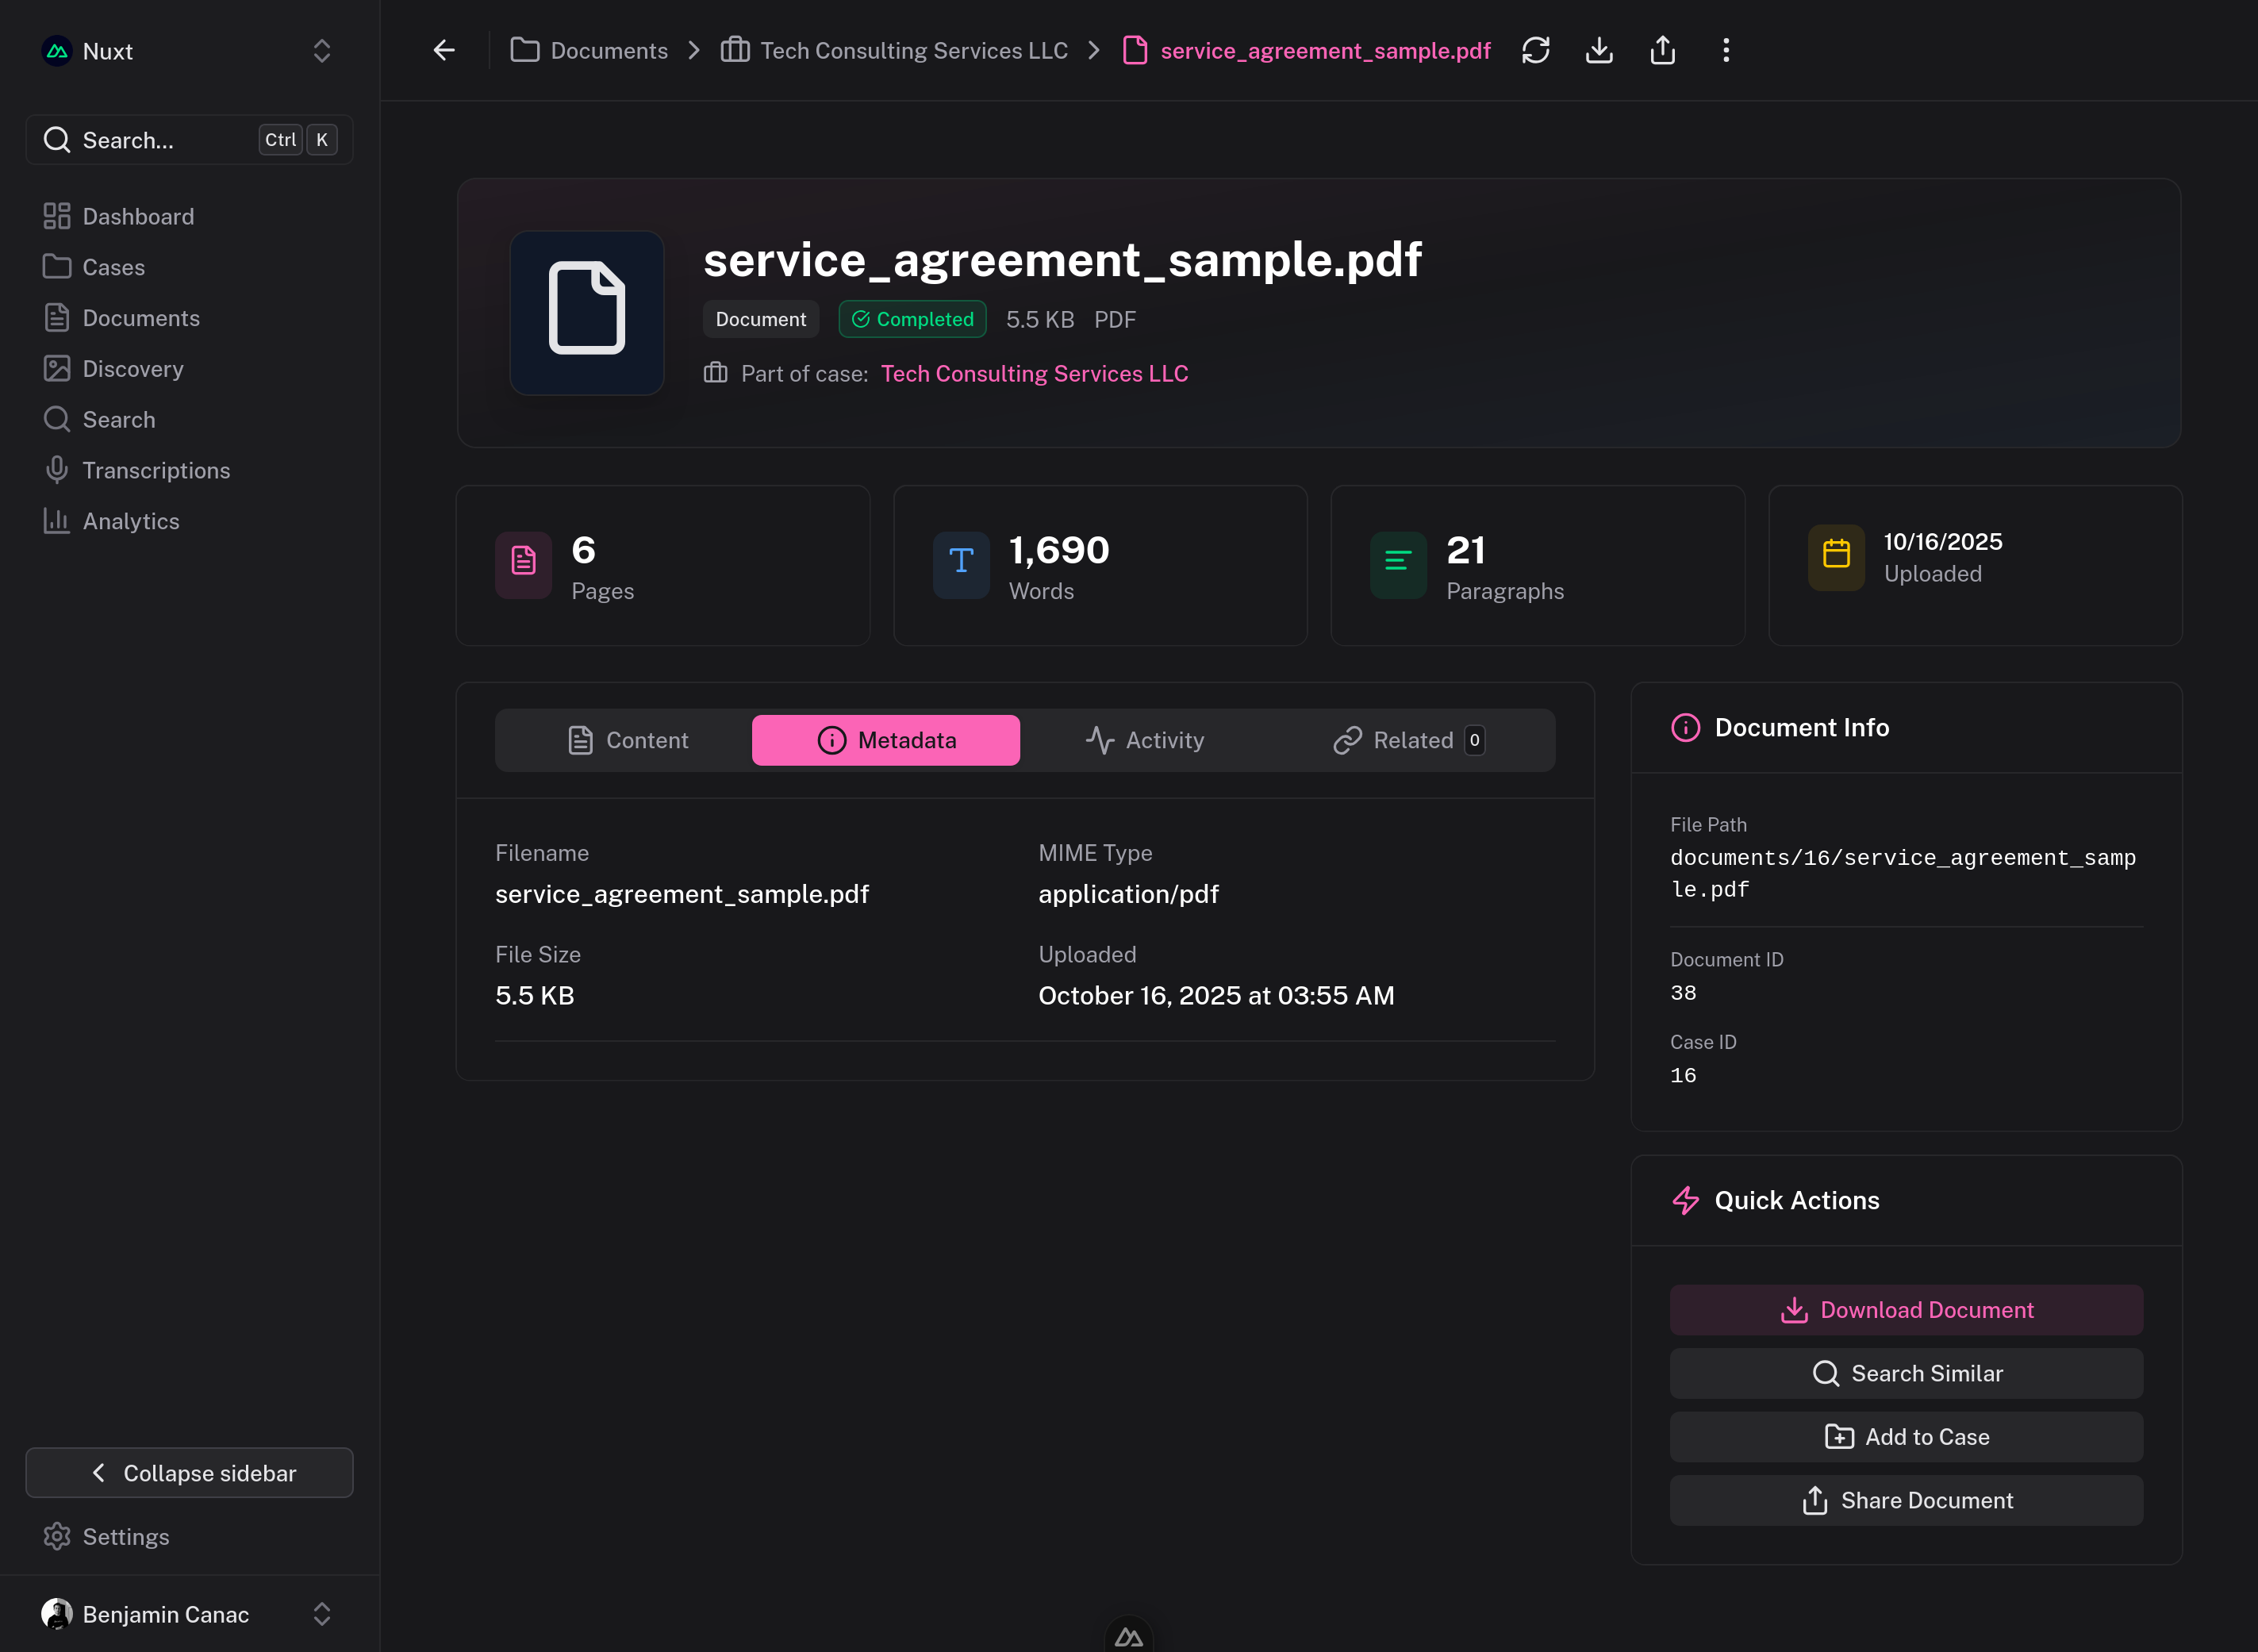Image resolution: width=2258 pixels, height=1652 pixels.
Task: Open Transcriptions from the sidebar
Action: tap(156, 470)
